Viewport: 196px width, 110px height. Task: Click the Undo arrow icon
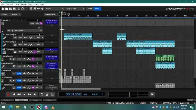[23, 9]
